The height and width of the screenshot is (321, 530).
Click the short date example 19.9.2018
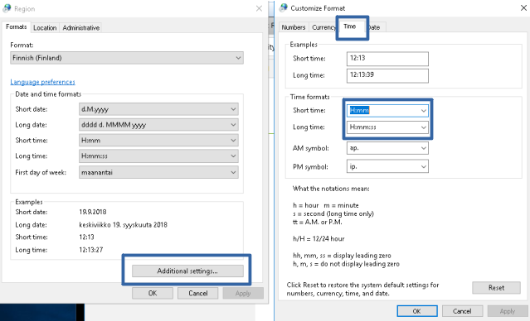pos(93,212)
